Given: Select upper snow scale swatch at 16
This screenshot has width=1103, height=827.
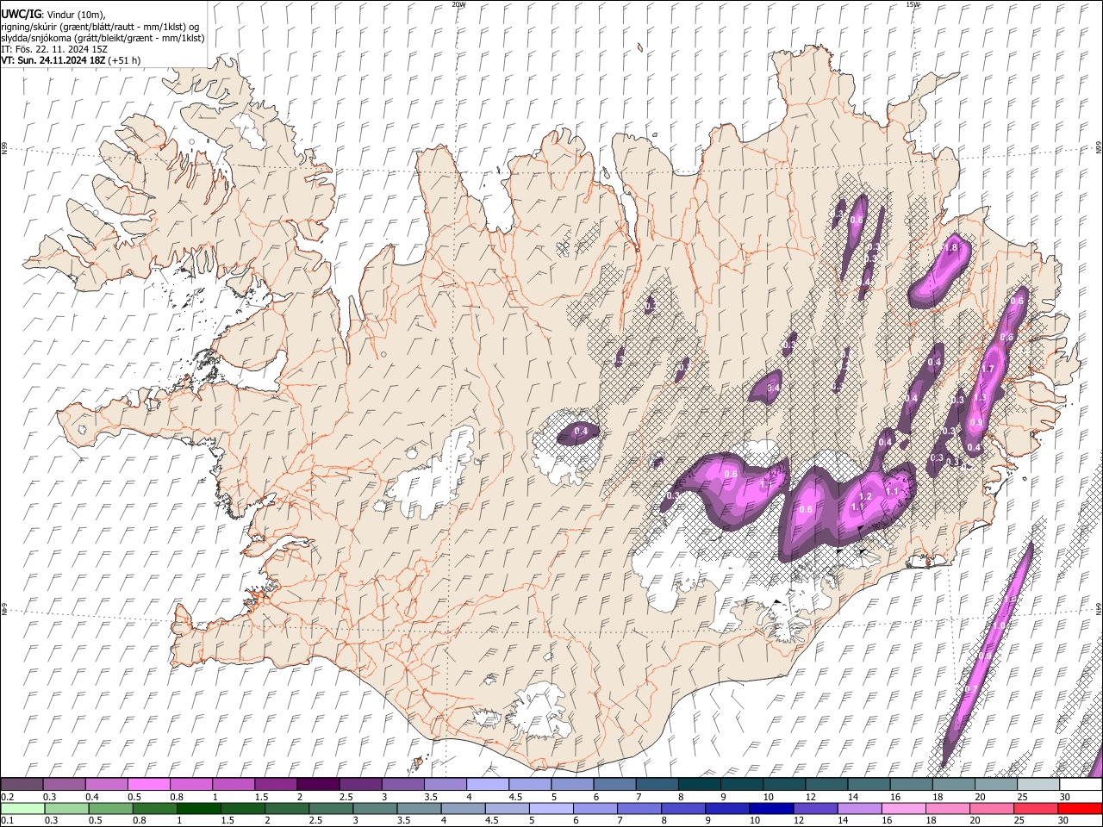Looking at the screenshot, I should 912,785.
